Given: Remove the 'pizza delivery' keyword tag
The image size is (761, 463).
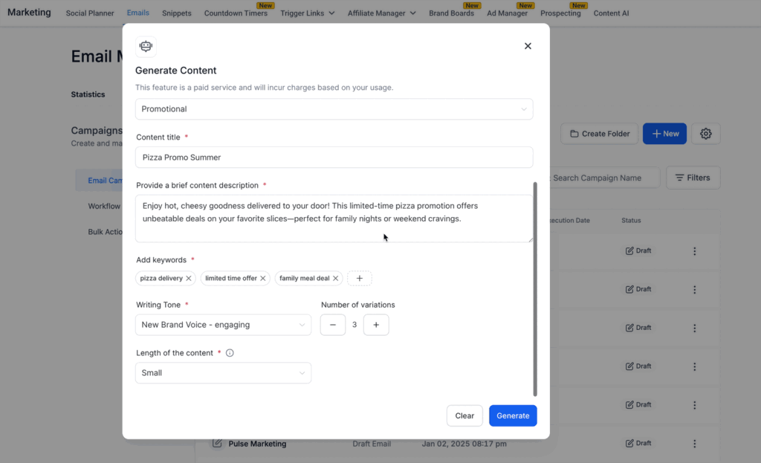Looking at the screenshot, I should click(189, 279).
